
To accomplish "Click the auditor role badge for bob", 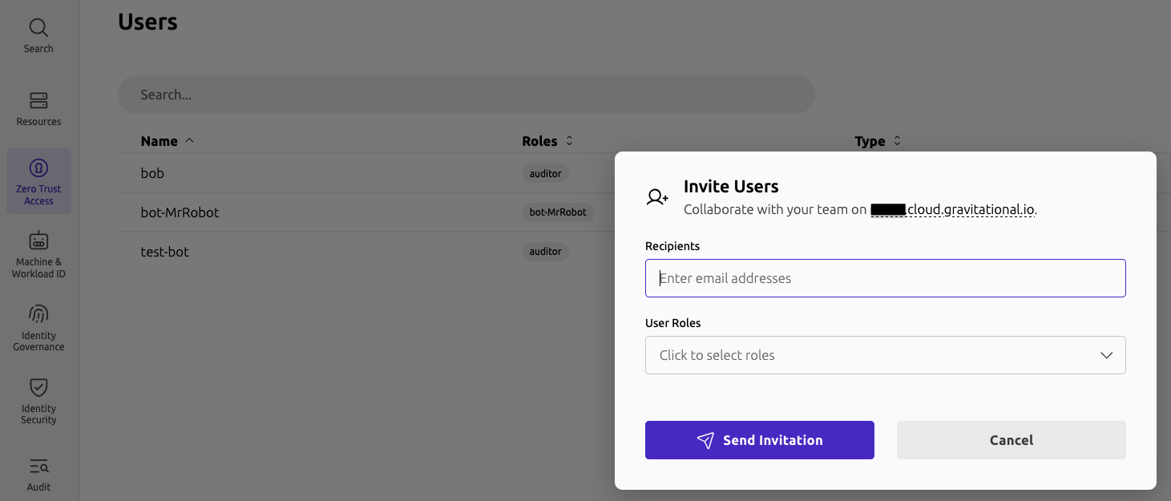I will [x=545, y=173].
